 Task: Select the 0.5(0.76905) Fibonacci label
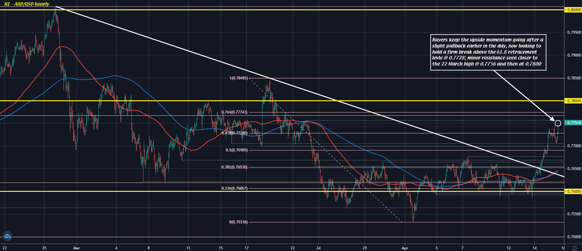coord(237,150)
